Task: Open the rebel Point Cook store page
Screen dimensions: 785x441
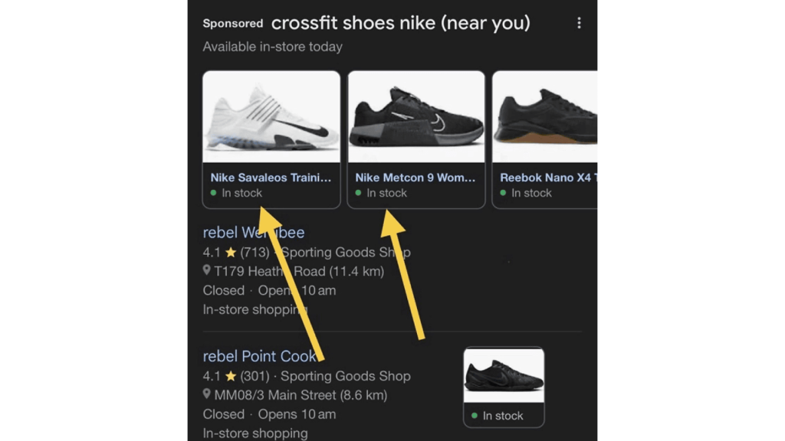Action: pos(261,356)
